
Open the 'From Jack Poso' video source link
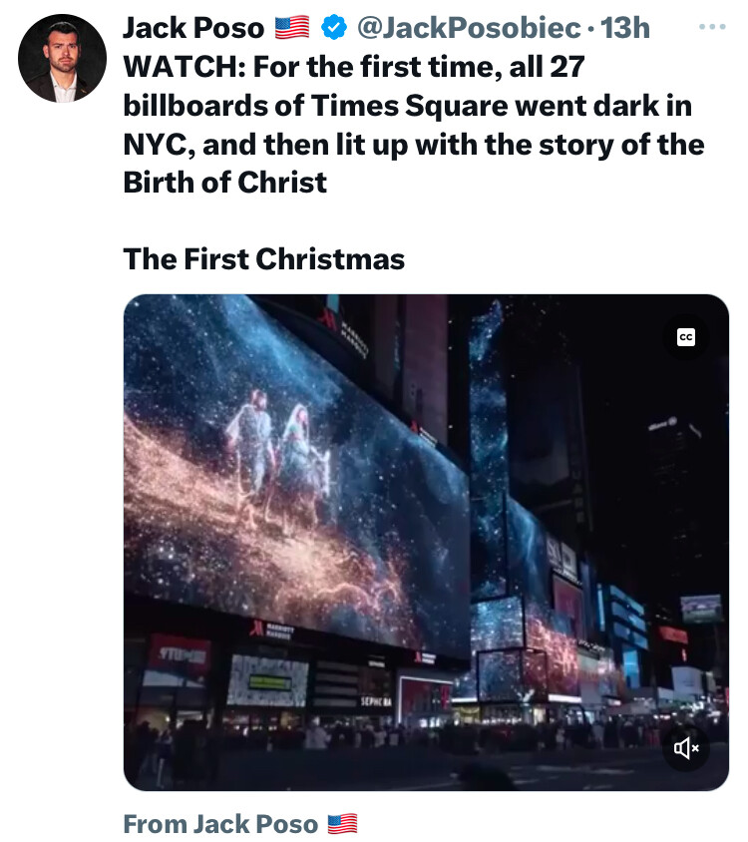point(220,824)
